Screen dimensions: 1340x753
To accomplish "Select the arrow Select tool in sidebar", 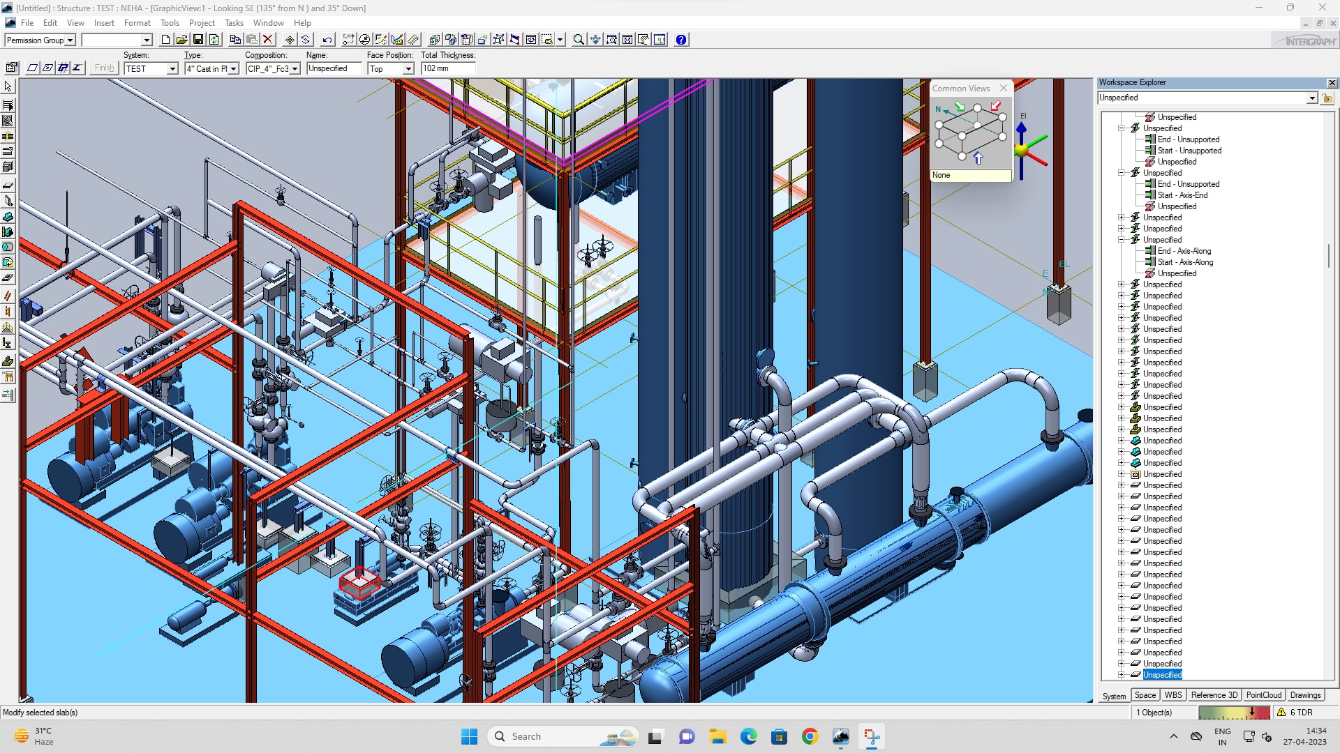I will pyautogui.click(x=8, y=86).
